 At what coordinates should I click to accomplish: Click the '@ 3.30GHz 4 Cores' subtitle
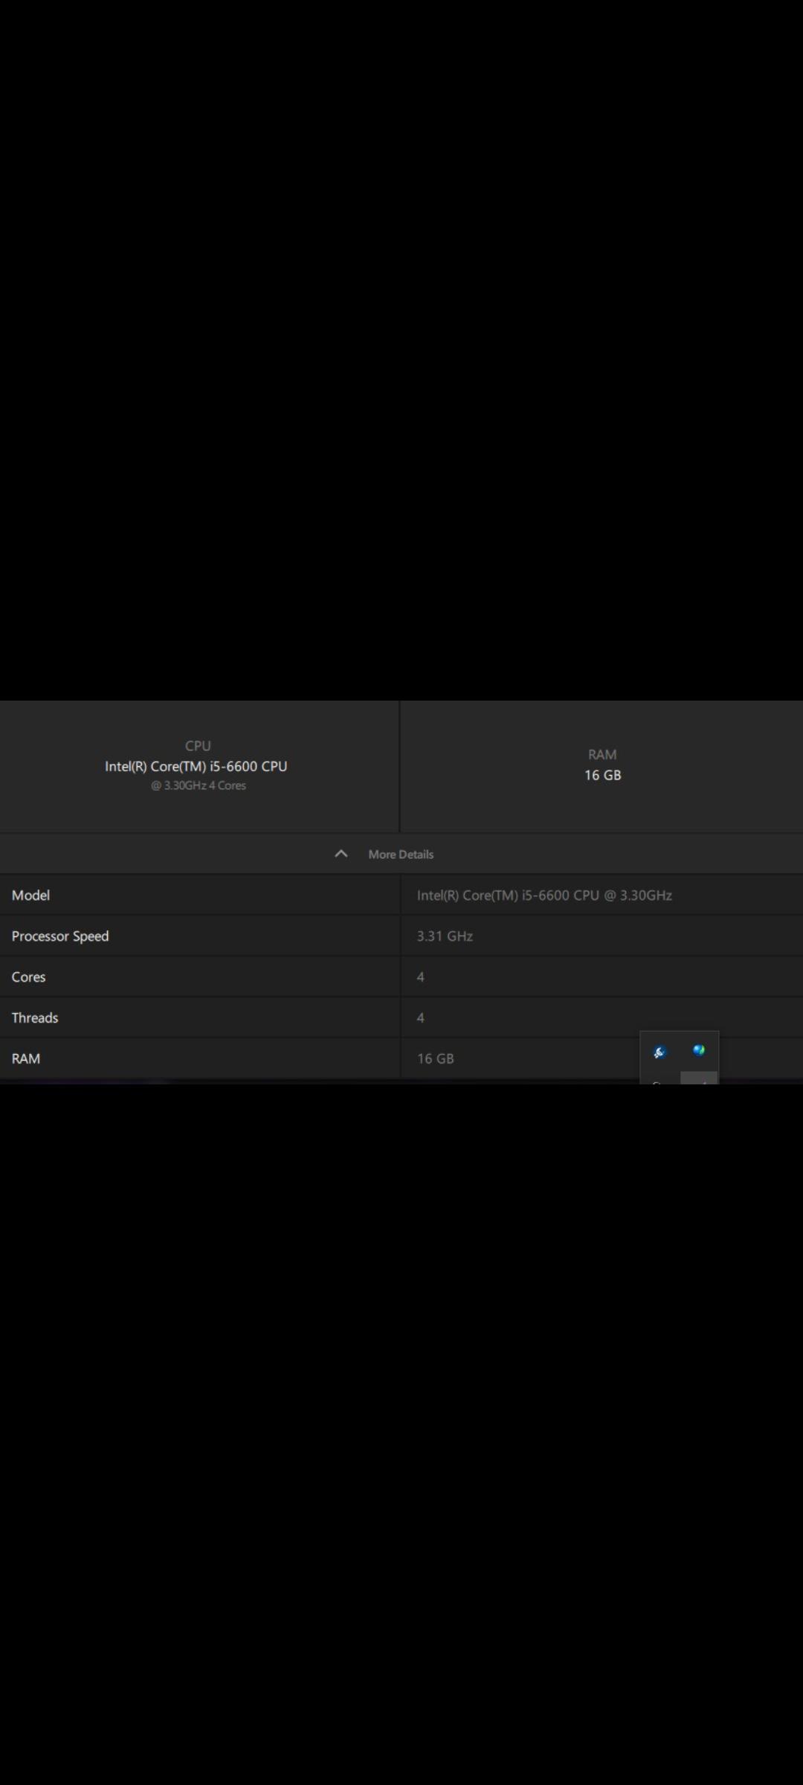pos(199,785)
